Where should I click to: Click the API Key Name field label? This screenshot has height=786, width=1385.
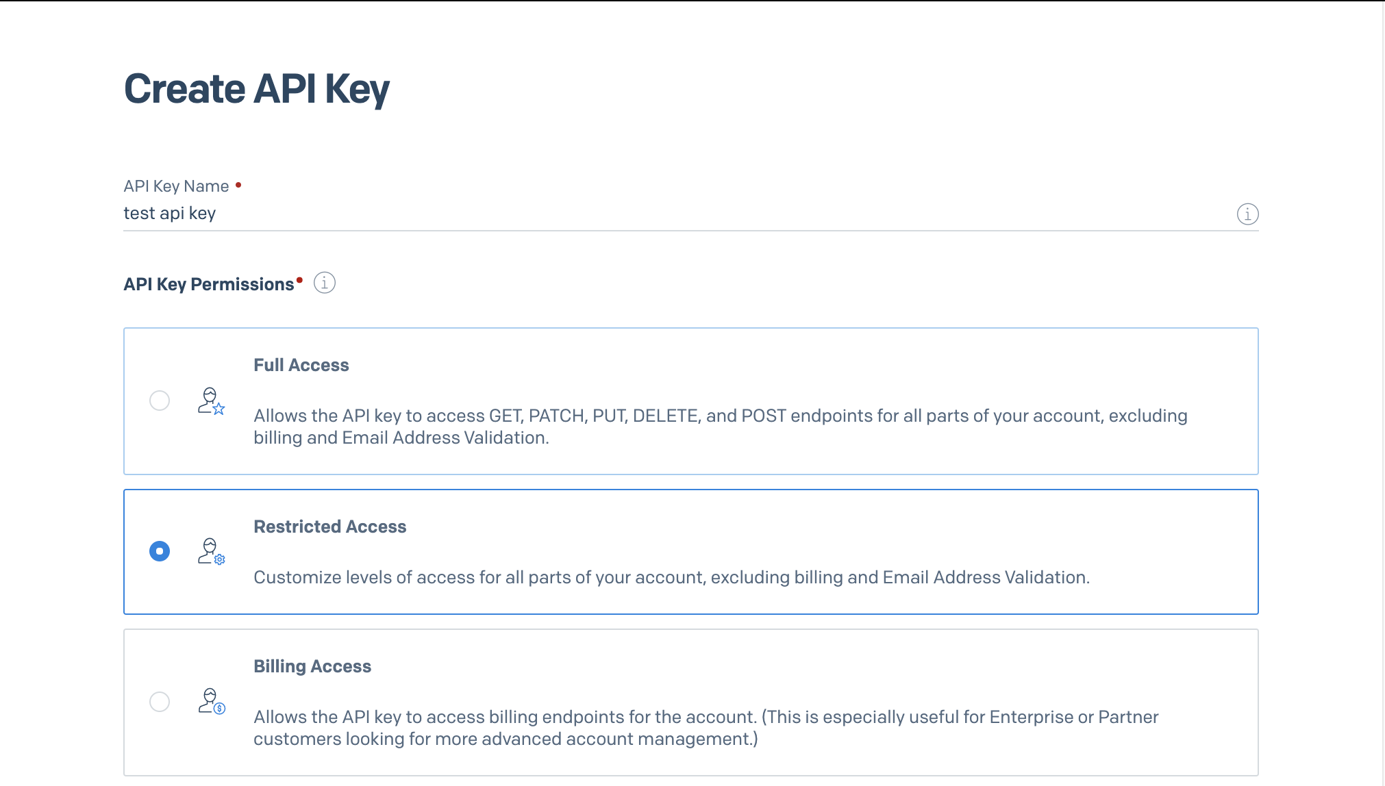point(176,186)
